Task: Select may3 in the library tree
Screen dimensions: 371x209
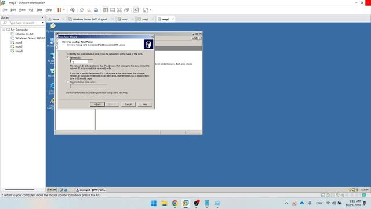Action: tap(19, 51)
